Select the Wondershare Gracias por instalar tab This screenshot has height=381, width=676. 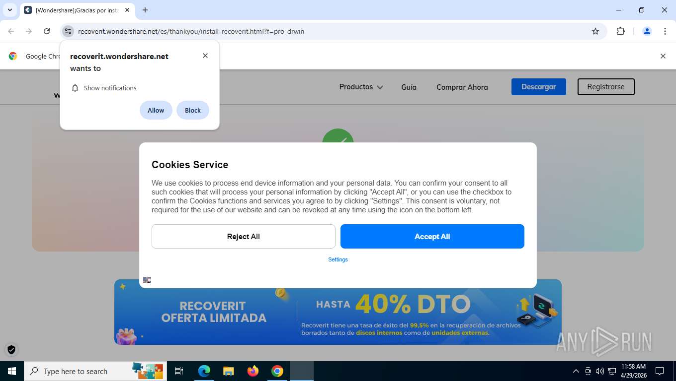click(x=77, y=10)
